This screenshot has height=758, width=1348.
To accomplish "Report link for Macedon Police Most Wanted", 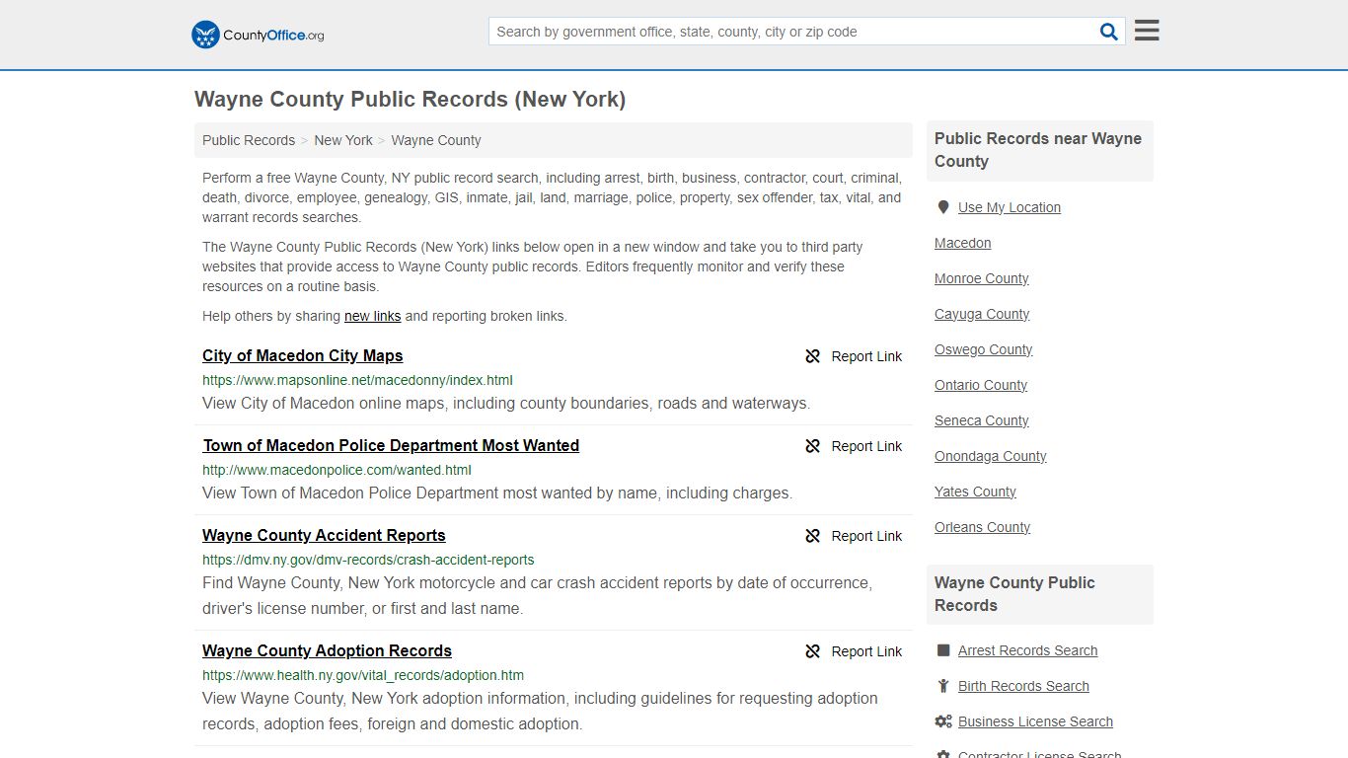I will pyautogui.click(x=866, y=446).
